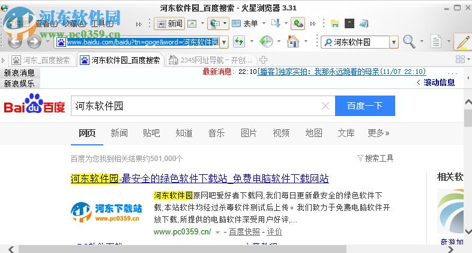Click the 滚动信息 link
The height and width of the screenshot is (253, 472).
pyautogui.click(x=439, y=82)
